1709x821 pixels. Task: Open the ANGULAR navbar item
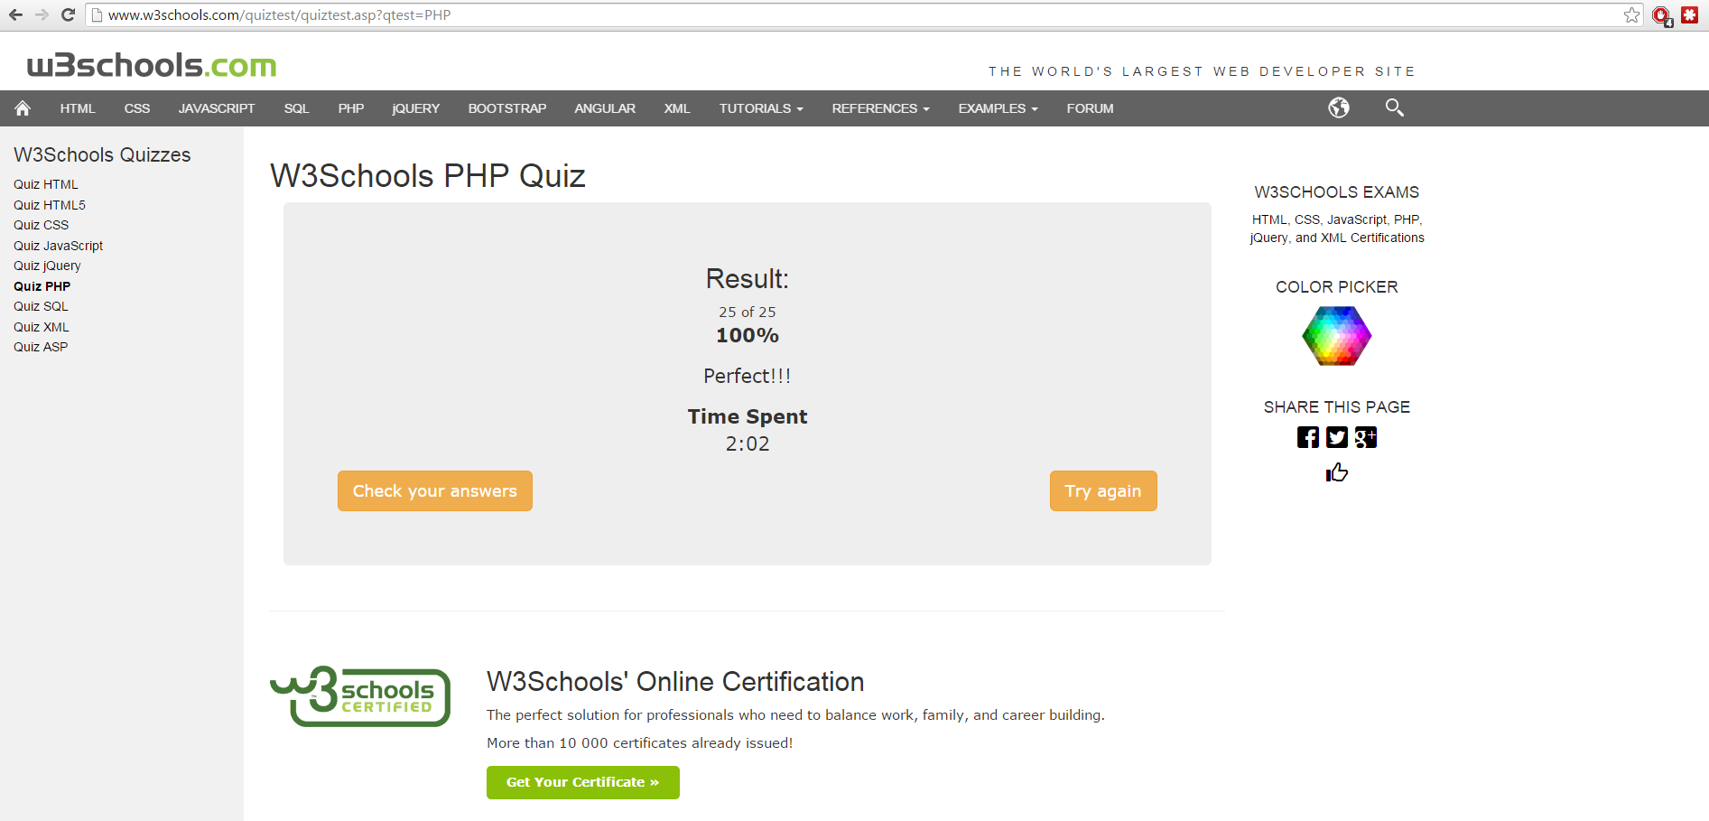(x=605, y=108)
